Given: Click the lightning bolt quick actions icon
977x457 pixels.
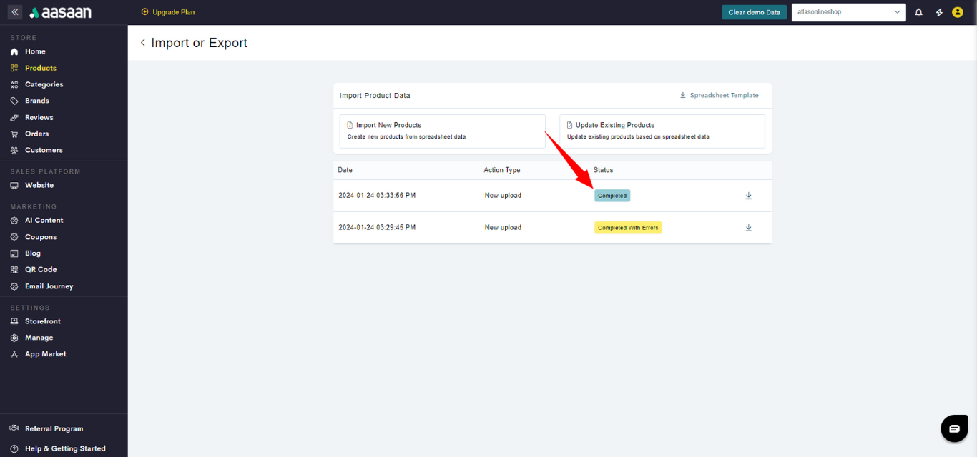Looking at the screenshot, I should (x=939, y=12).
